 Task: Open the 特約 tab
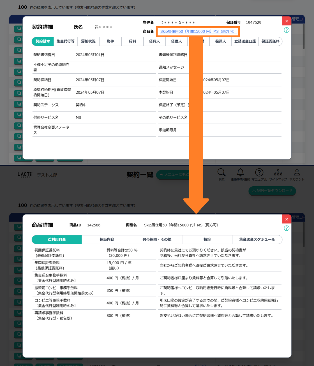click(x=207, y=239)
